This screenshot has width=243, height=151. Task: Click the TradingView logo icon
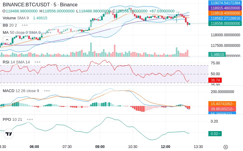(x=9, y=134)
